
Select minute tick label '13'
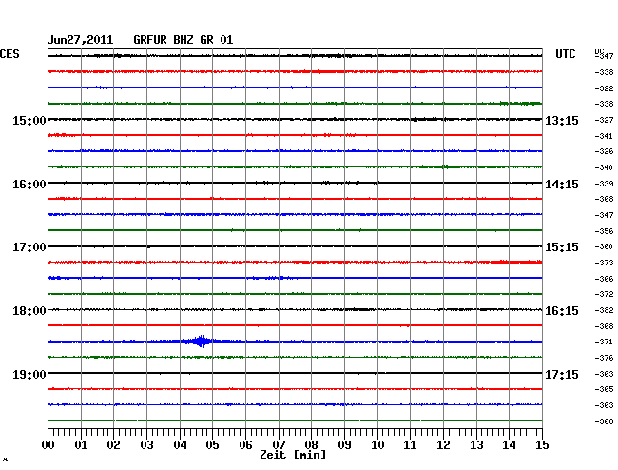[476, 445]
